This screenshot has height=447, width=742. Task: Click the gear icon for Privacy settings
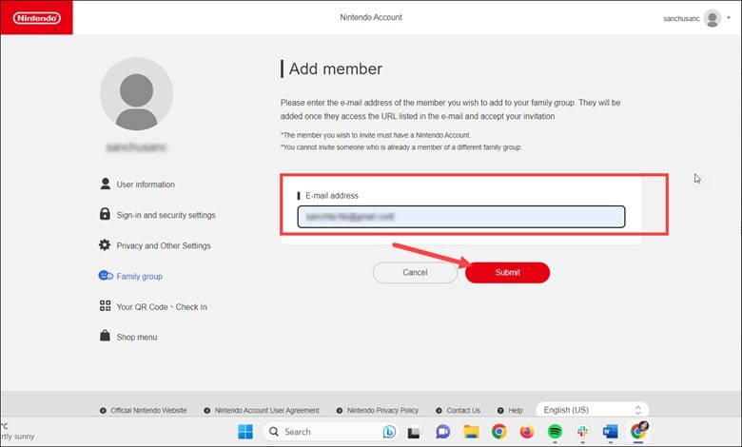click(x=105, y=245)
